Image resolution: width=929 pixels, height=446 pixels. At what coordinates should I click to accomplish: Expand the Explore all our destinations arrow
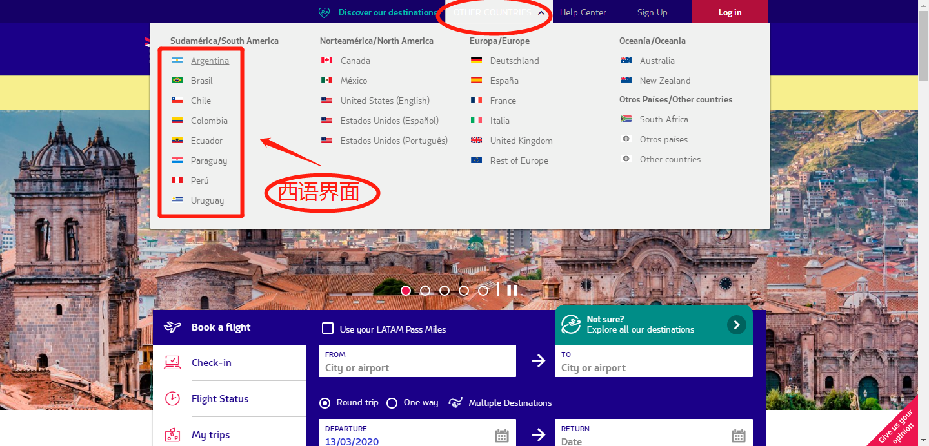pyautogui.click(x=736, y=325)
